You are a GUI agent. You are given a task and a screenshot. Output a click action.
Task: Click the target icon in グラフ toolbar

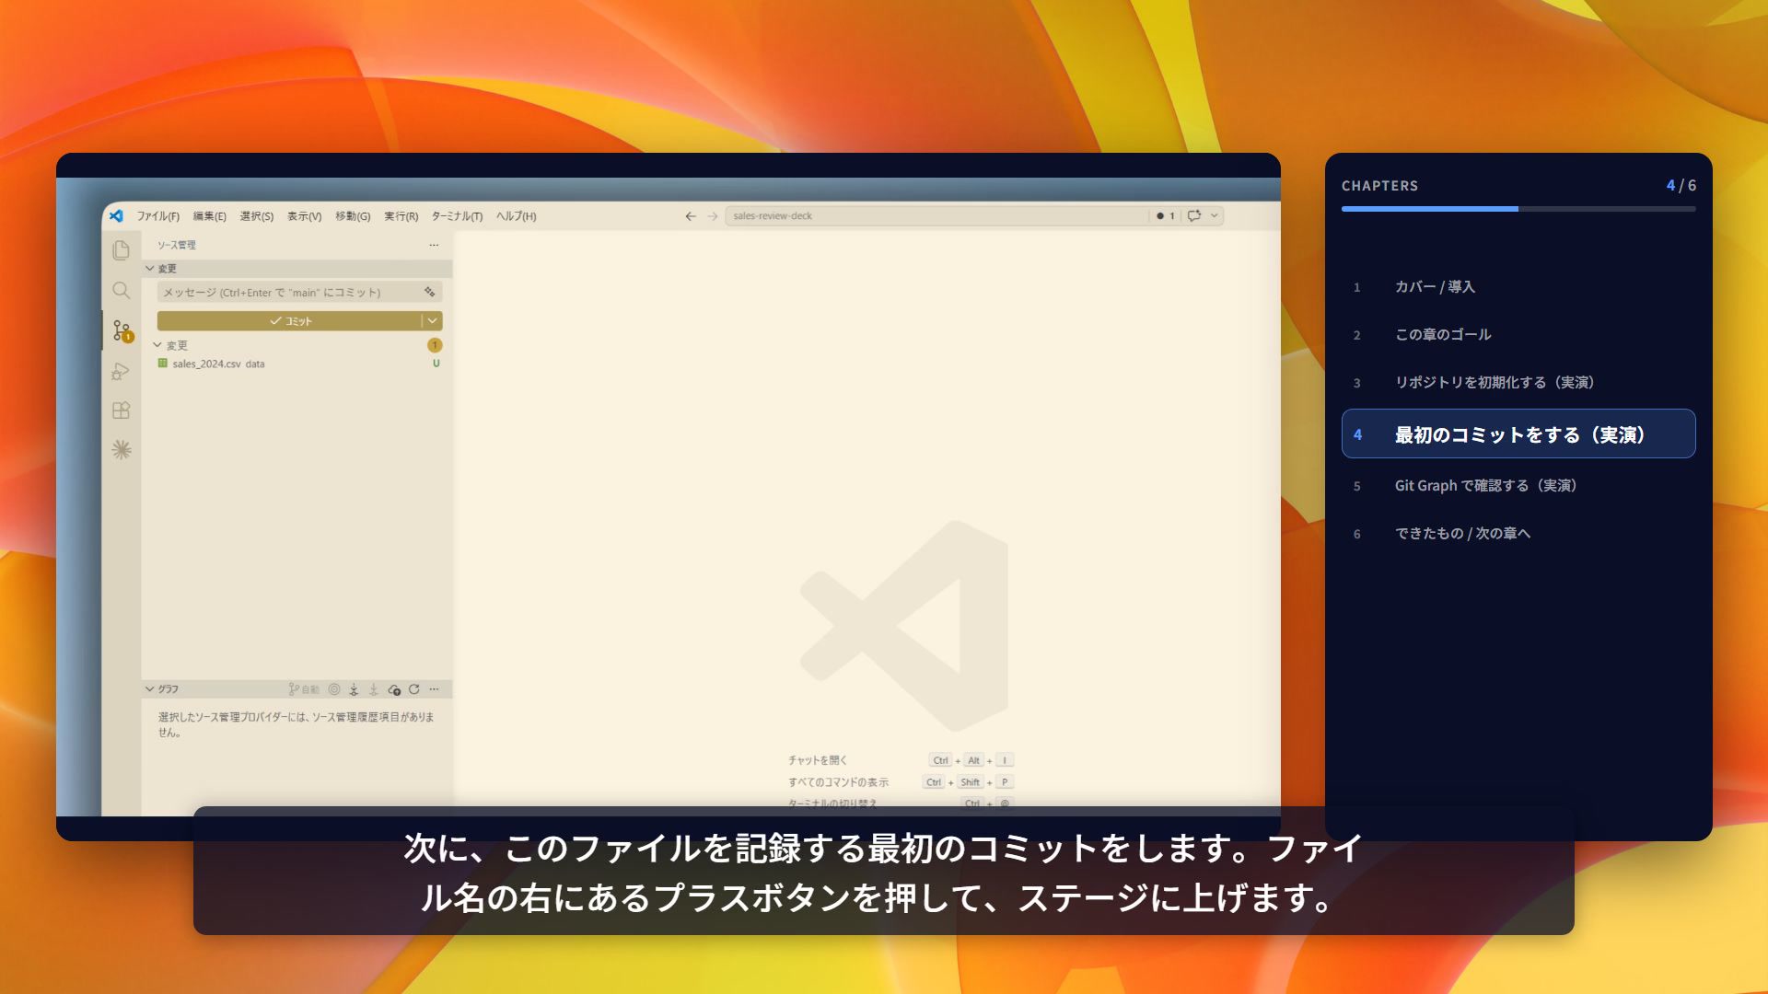(x=334, y=689)
